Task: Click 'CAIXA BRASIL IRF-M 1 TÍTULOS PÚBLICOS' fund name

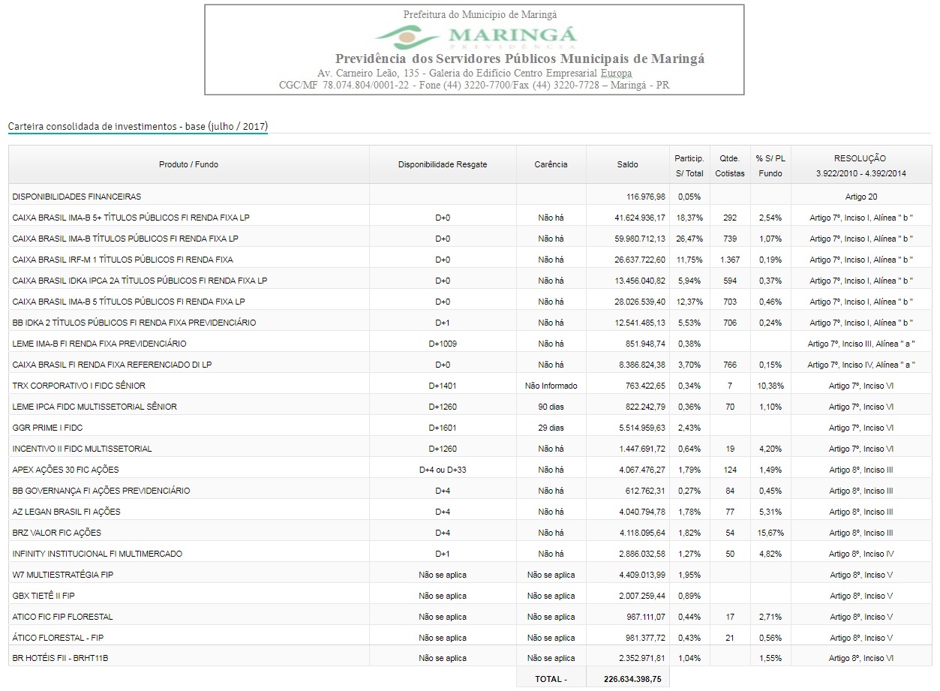Action: click(122, 260)
